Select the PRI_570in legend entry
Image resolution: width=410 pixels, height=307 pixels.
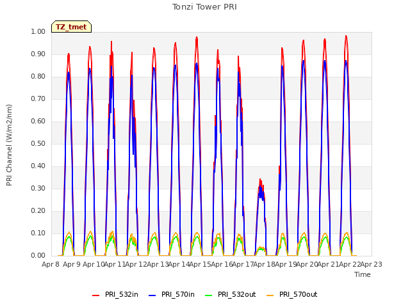172,294
